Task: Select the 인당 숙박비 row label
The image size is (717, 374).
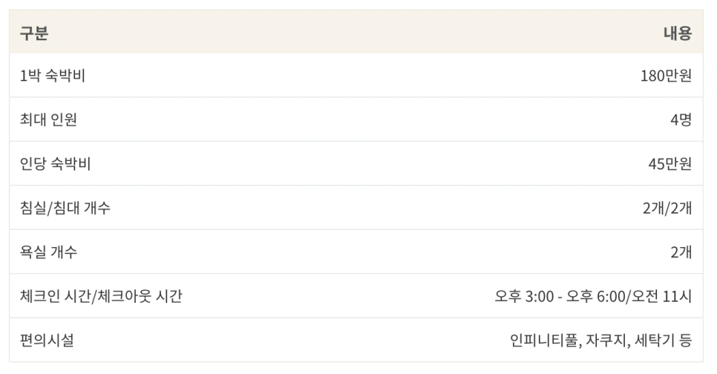Action: 56,164
